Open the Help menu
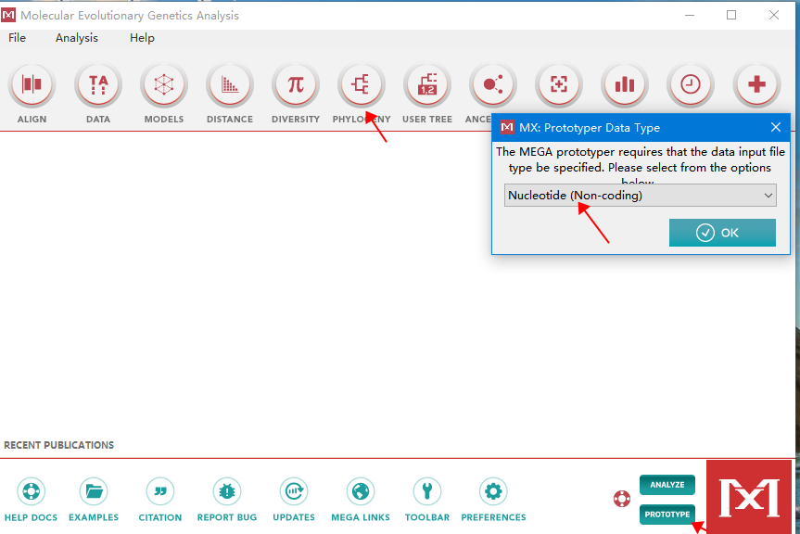This screenshot has width=800, height=534. pos(142,38)
